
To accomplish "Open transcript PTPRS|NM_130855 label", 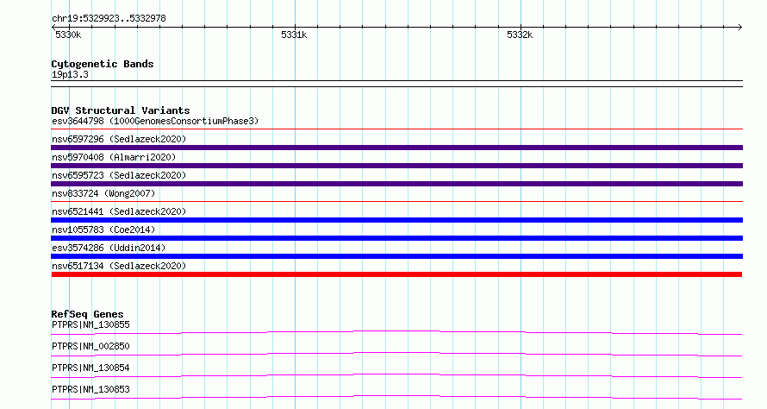I will click(x=90, y=324).
